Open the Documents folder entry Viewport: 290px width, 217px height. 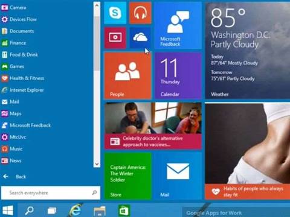pos(18,31)
